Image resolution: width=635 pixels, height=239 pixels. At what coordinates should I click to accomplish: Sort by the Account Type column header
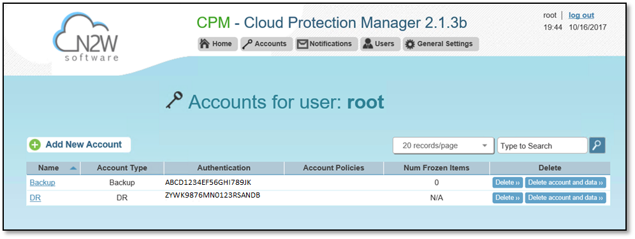(122, 168)
